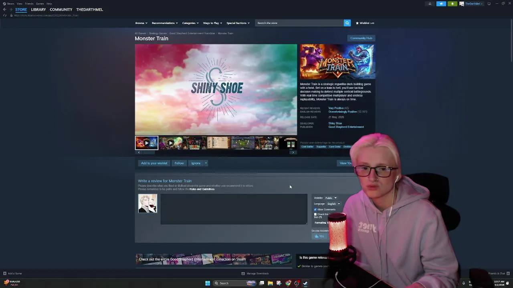Click the Very Positive recent reviews summary
Image resolution: width=513 pixels, height=288 pixels.
click(336, 108)
